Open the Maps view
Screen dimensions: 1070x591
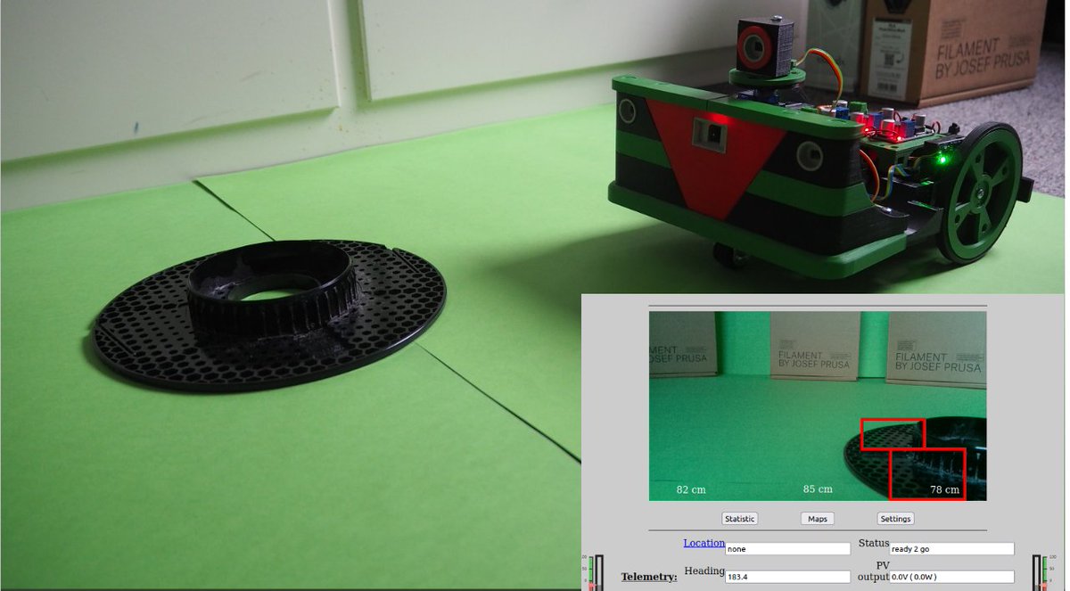(x=817, y=518)
